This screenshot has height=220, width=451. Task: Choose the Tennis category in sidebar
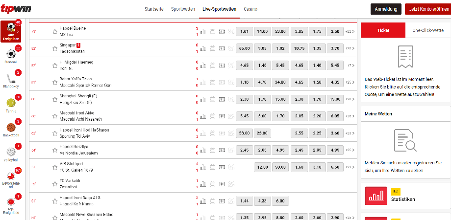point(11,103)
